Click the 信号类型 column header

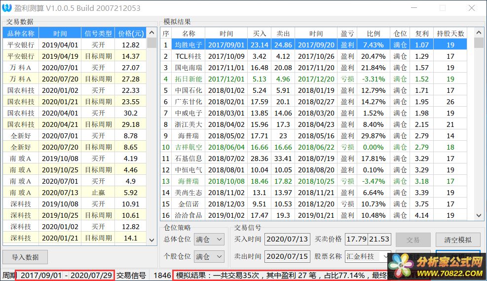click(x=98, y=33)
